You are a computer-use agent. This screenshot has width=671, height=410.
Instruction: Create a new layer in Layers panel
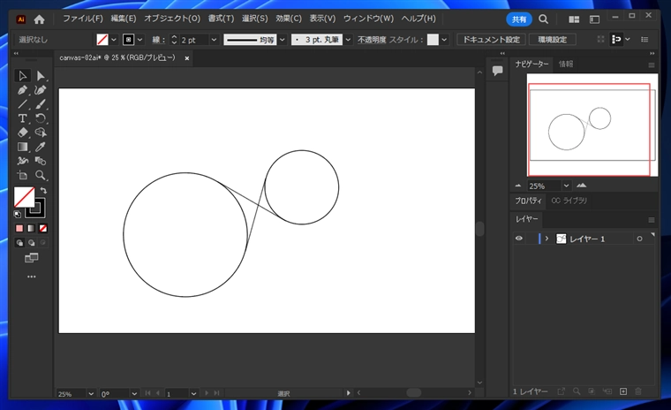[x=623, y=391]
